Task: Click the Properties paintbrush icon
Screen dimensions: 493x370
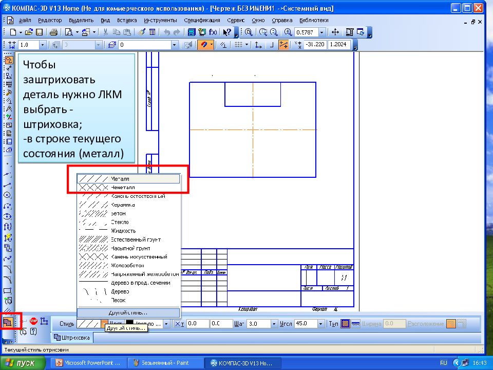Action: (142, 32)
